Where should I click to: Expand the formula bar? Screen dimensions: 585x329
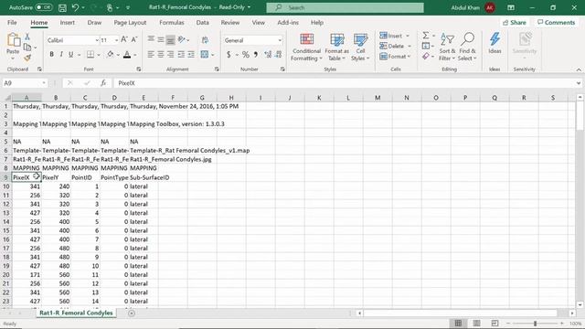tap(579, 83)
